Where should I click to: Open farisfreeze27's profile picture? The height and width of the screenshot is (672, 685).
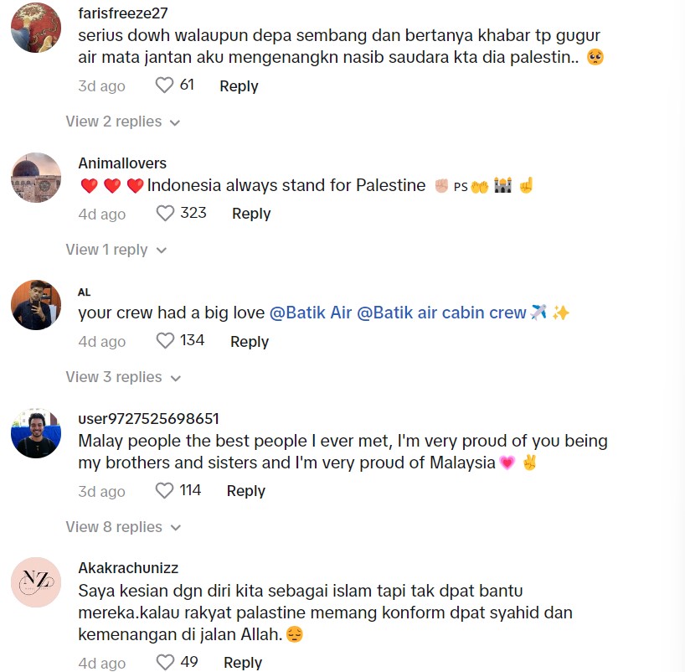[x=36, y=28]
